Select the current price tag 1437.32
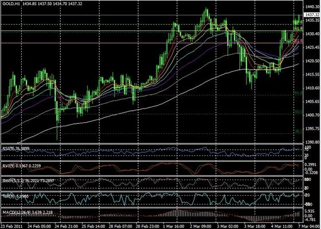 312,14
